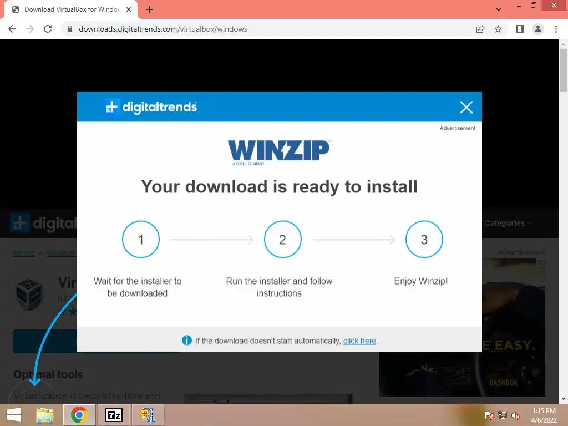568x426 pixels.
Task: Open the WinZip archive taskbar icon
Action: coord(148,415)
